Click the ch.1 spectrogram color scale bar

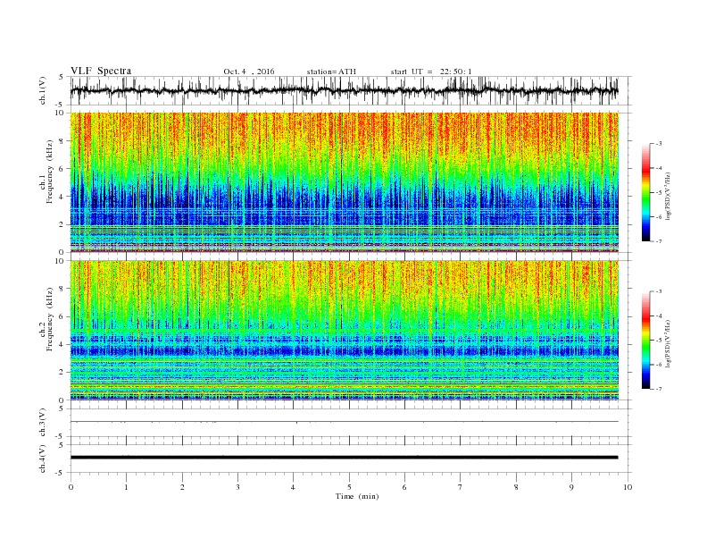[646, 192]
